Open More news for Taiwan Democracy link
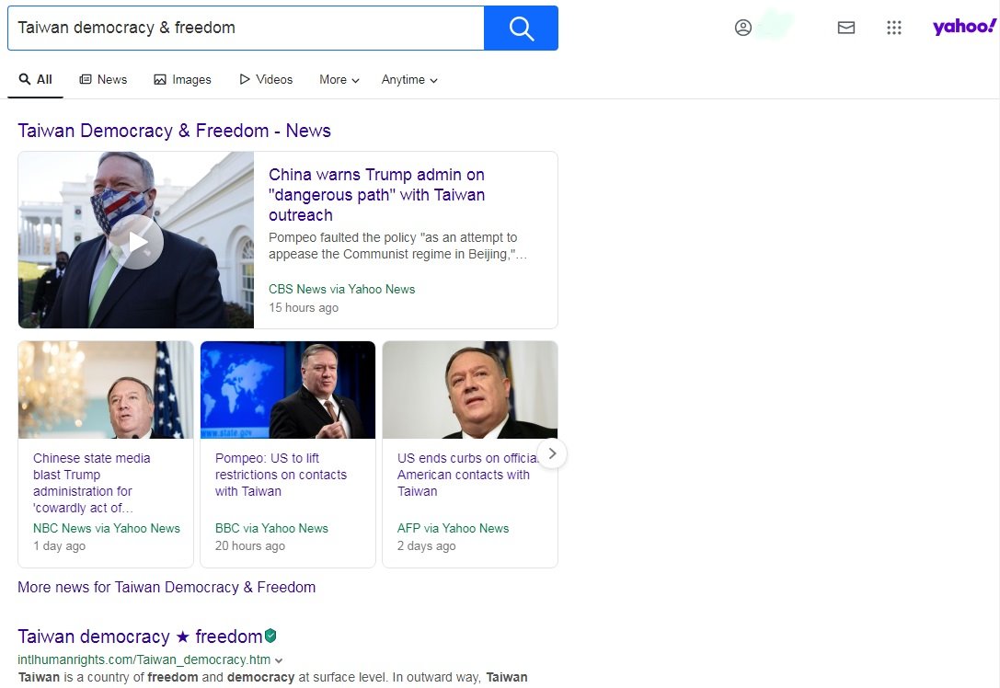This screenshot has width=1000, height=688. [167, 587]
